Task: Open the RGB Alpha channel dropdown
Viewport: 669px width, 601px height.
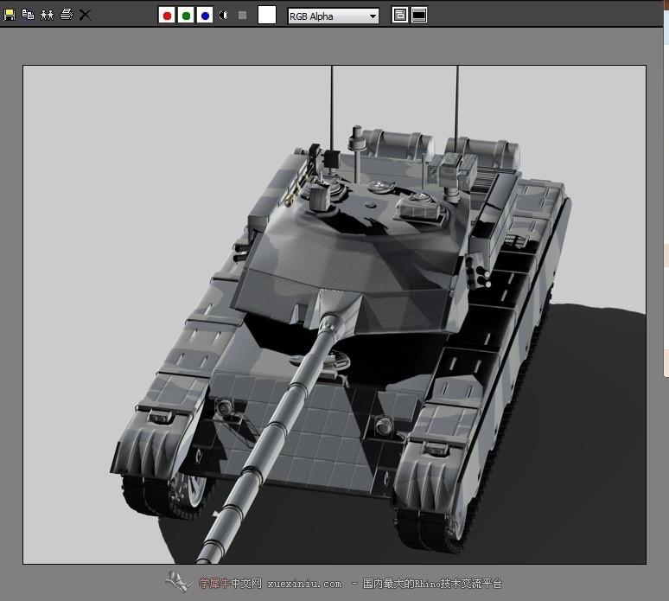Action: click(334, 16)
